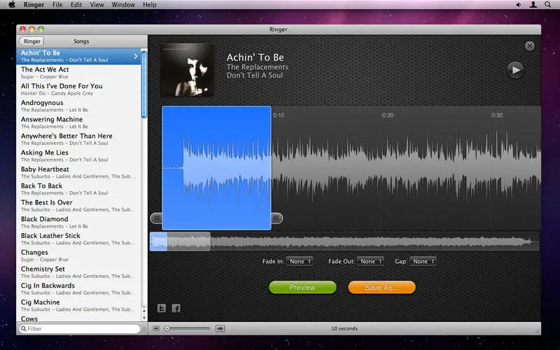Viewport: 560px width, 350px height.
Task: Select song The Best Is Over
Action: pos(78,205)
